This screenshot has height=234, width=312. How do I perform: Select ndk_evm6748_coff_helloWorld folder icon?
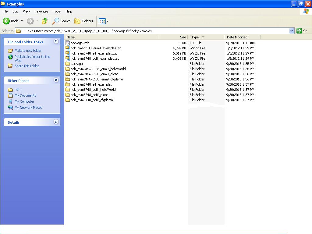(68, 90)
